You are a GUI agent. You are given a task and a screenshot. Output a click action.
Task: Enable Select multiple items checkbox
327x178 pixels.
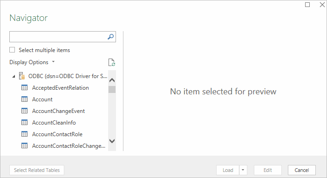click(12, 50)
